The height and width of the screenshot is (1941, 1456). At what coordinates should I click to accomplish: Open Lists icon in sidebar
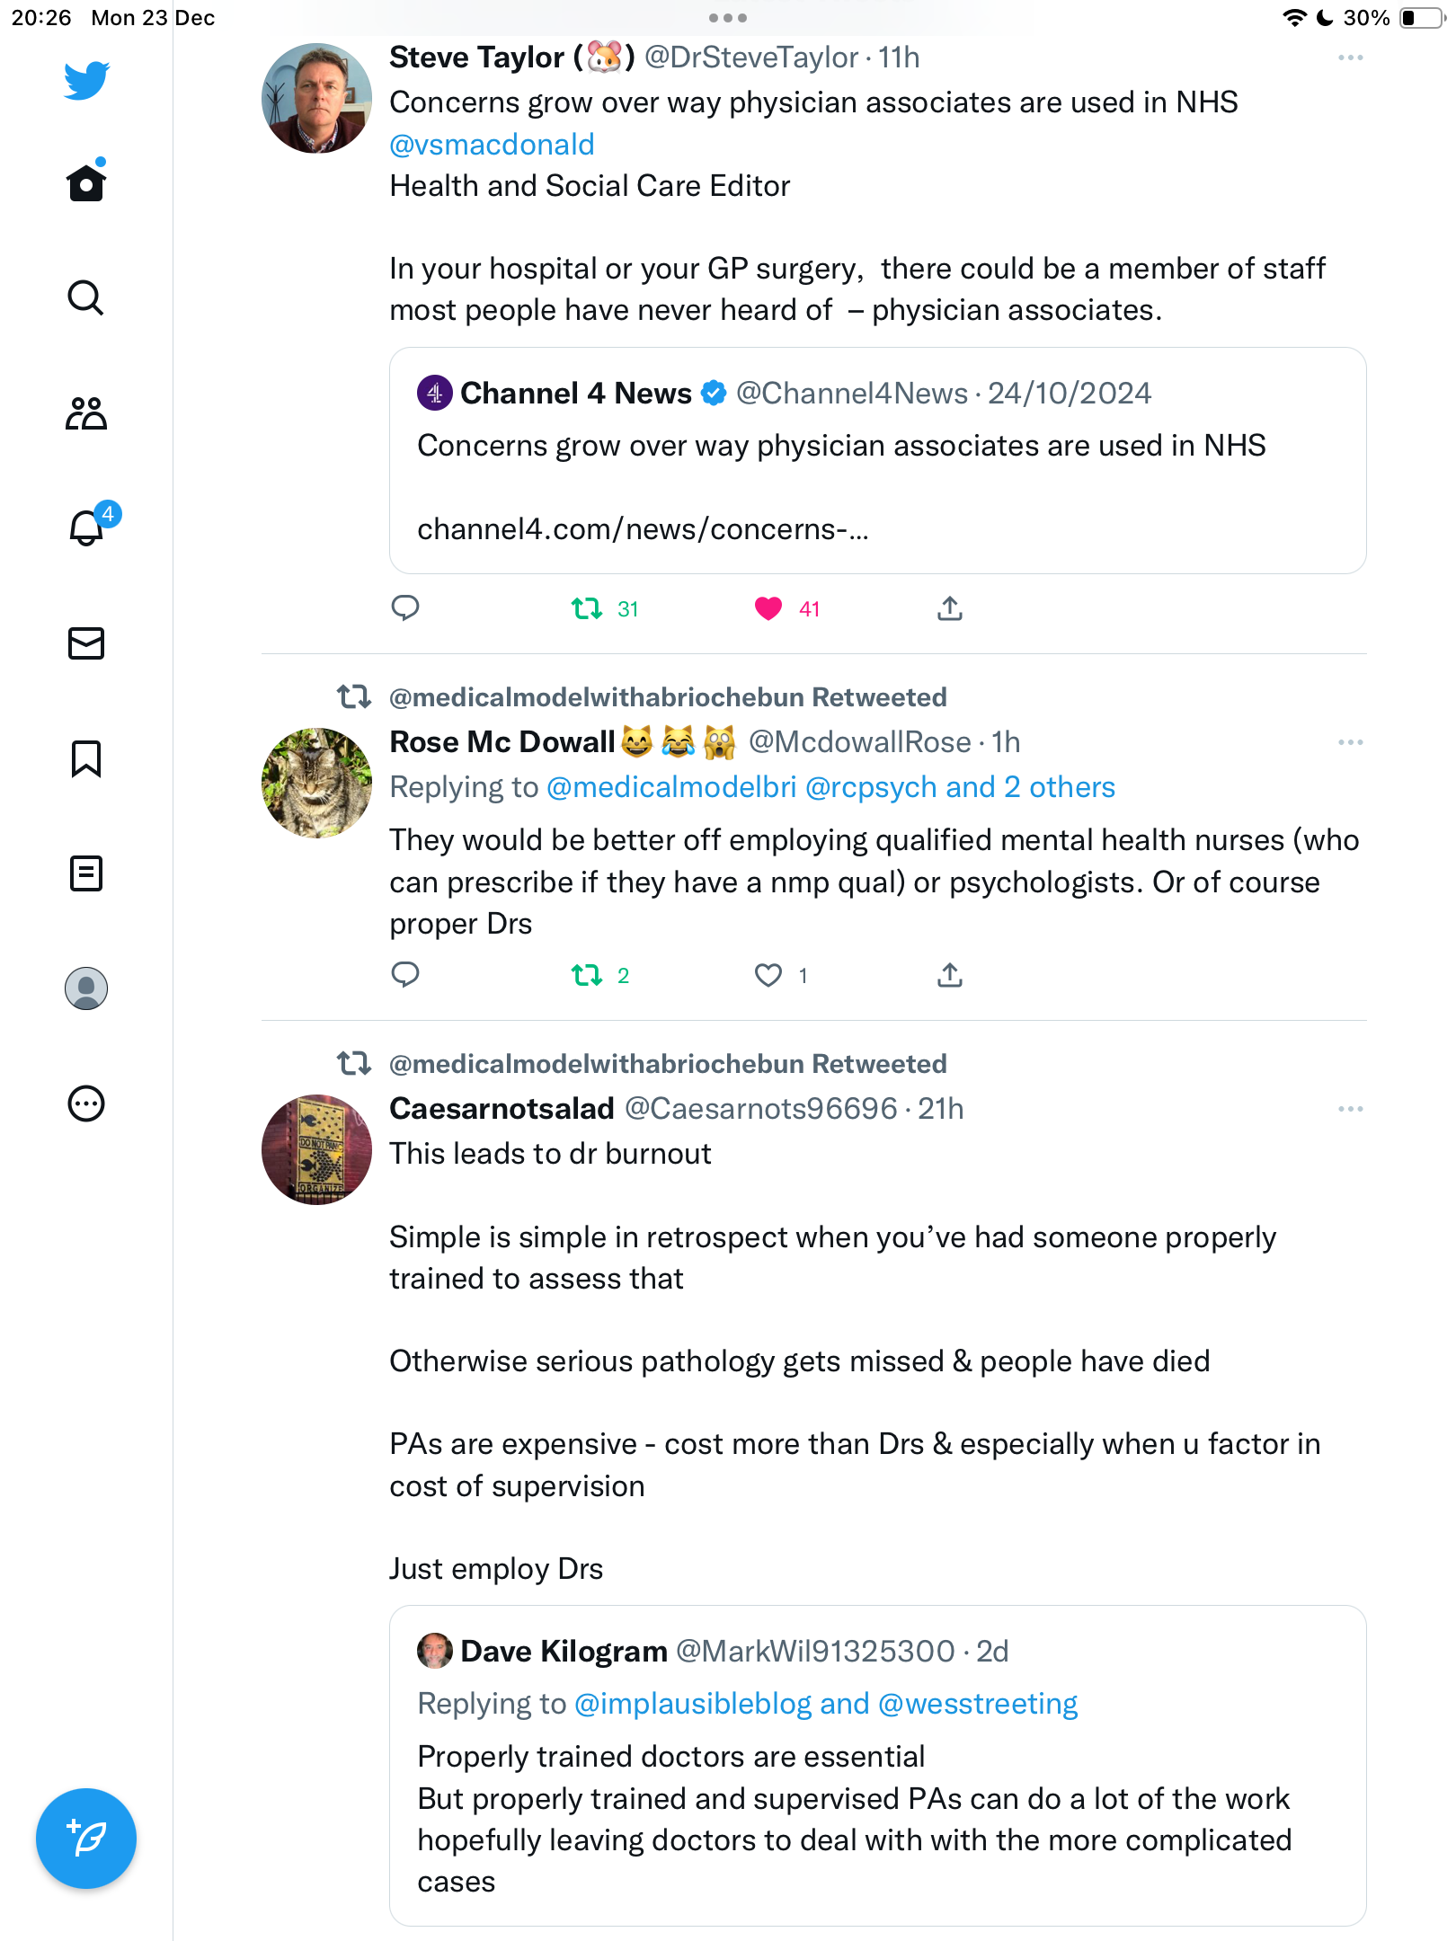click(x=86, y=873)
